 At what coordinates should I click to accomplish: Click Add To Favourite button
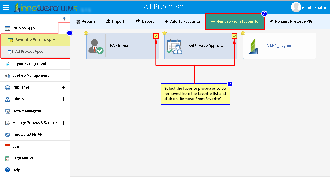[x=183, y=21]
